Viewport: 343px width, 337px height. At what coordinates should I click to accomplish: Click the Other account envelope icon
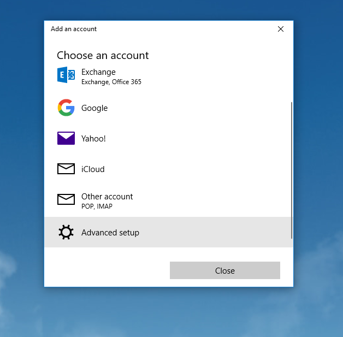66,199
